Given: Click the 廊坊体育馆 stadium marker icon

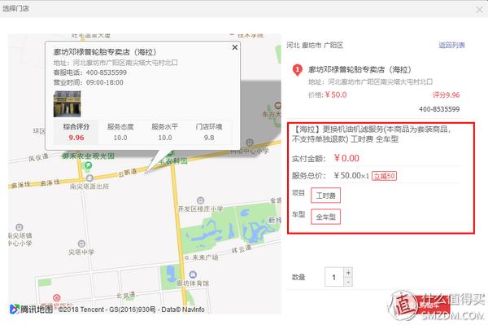Looking at the screenshot, I should click(x=193, y=274).
